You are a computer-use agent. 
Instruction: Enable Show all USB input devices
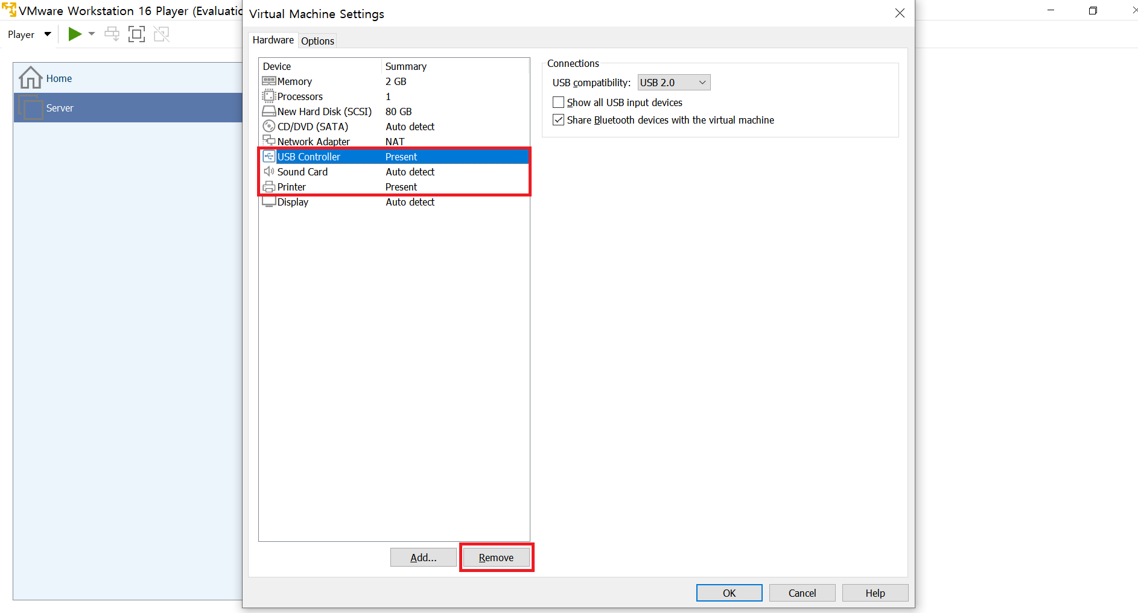point(559,102)
